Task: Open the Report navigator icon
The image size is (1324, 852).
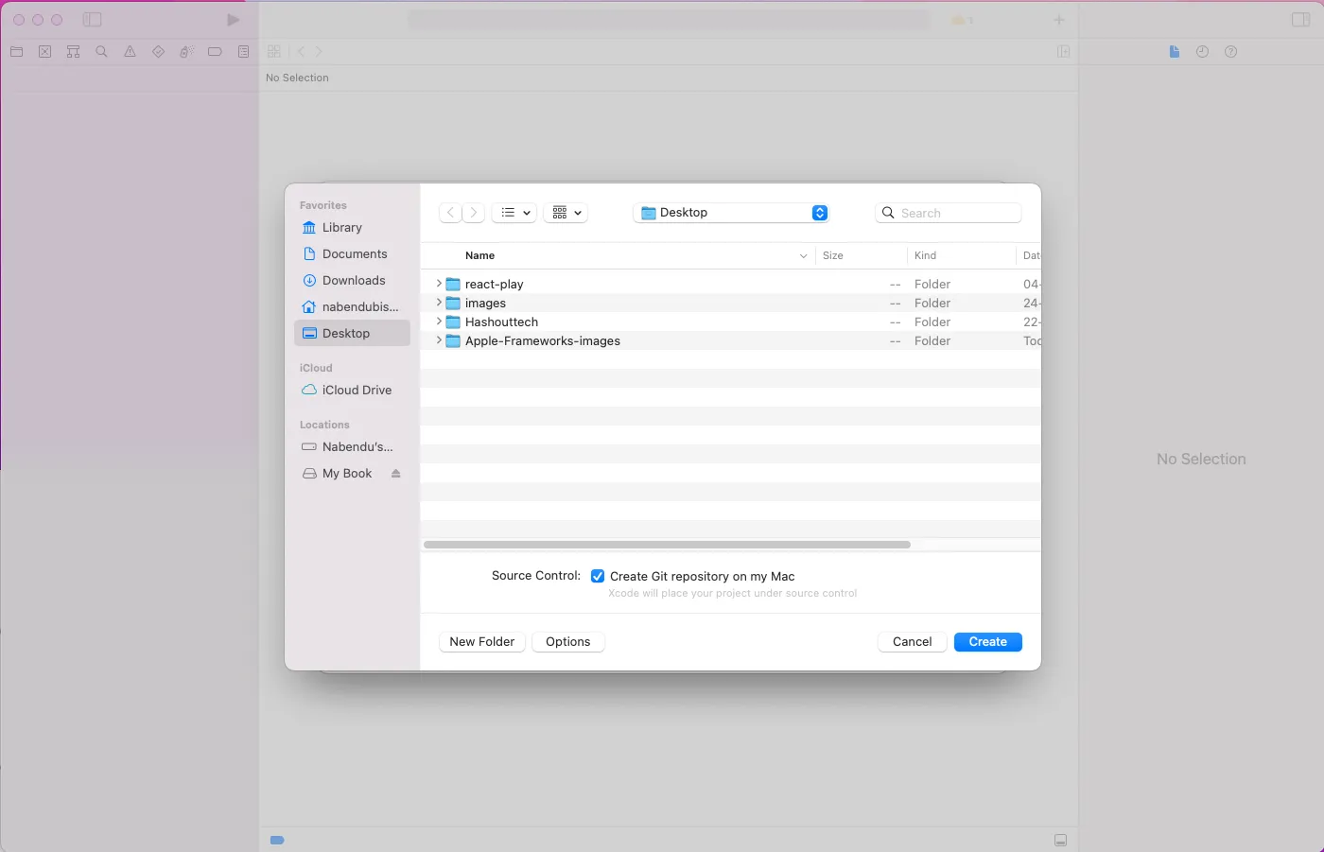Action: (243, 52)
